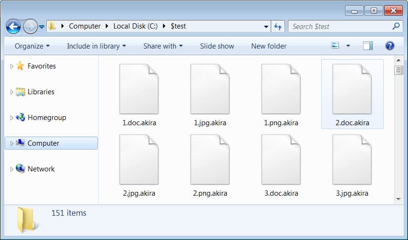Expand the Libraries tree node arrow
The height and width of the screenshot is (240, 408).
click(x=12, y=92)
